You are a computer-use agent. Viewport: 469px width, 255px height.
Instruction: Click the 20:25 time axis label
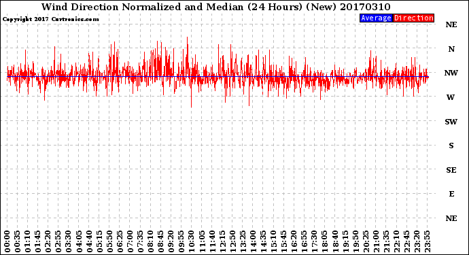(x=366, y=241)
